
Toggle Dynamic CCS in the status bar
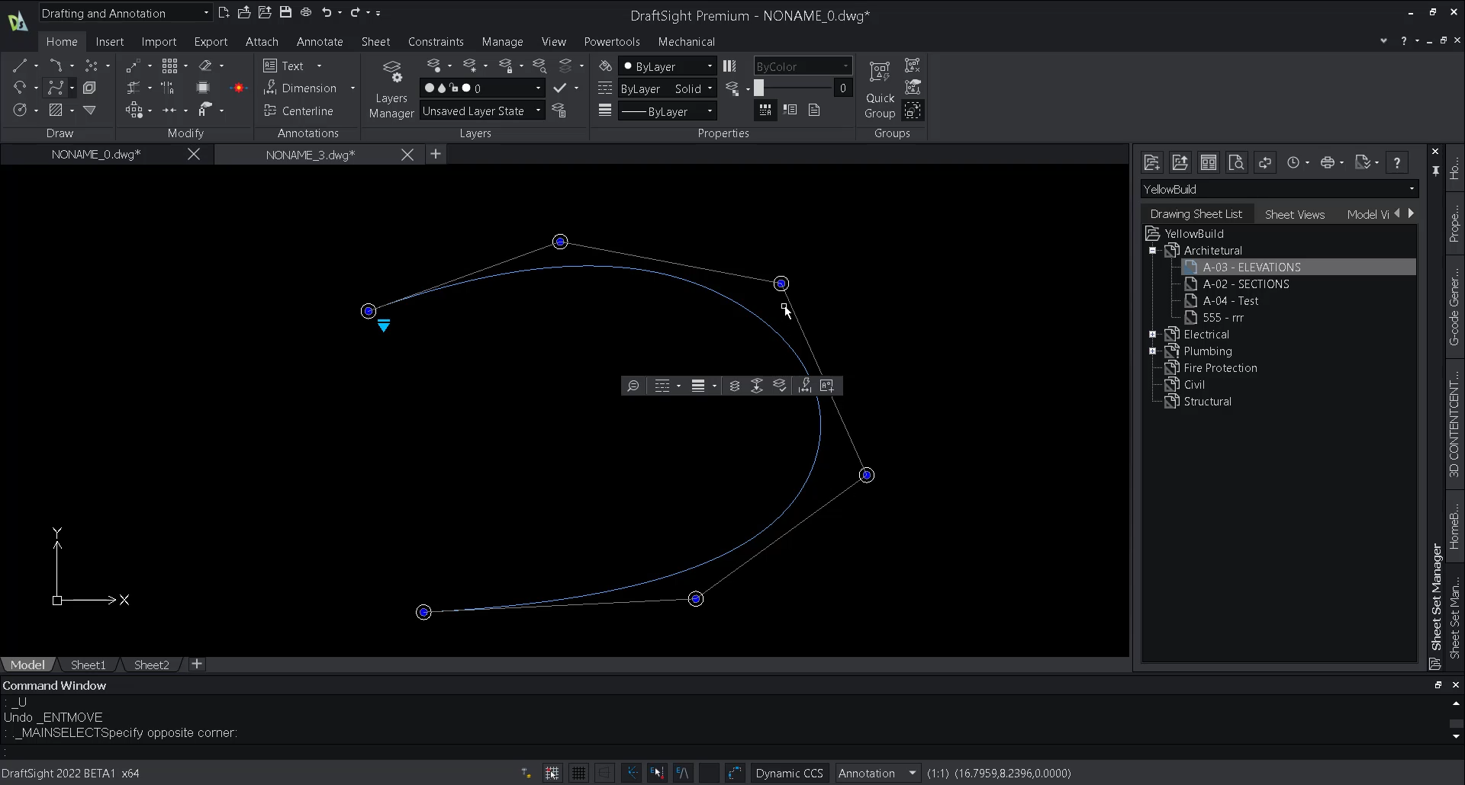point(790,773)
